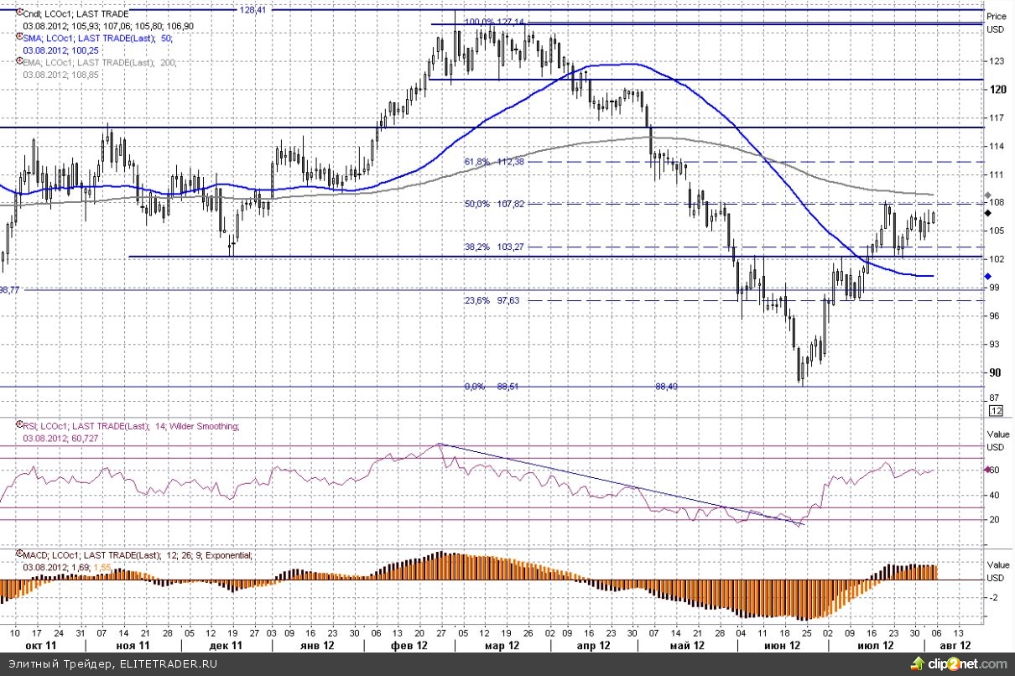The height and width of the screenshot is (676, 1015).
Task: Click the RSI value marker at 60
Action: point(989,471)
